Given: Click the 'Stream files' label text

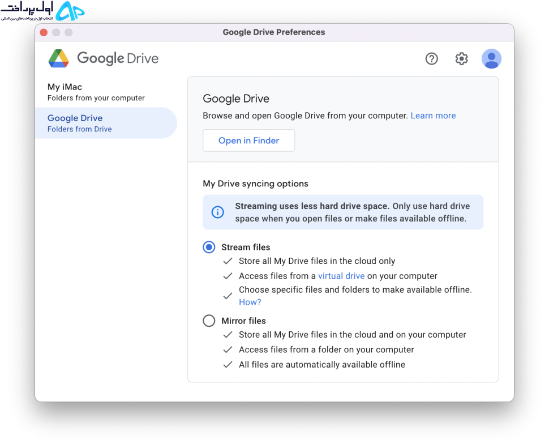Looking at the screenshot, I should (x=246, y=248).
